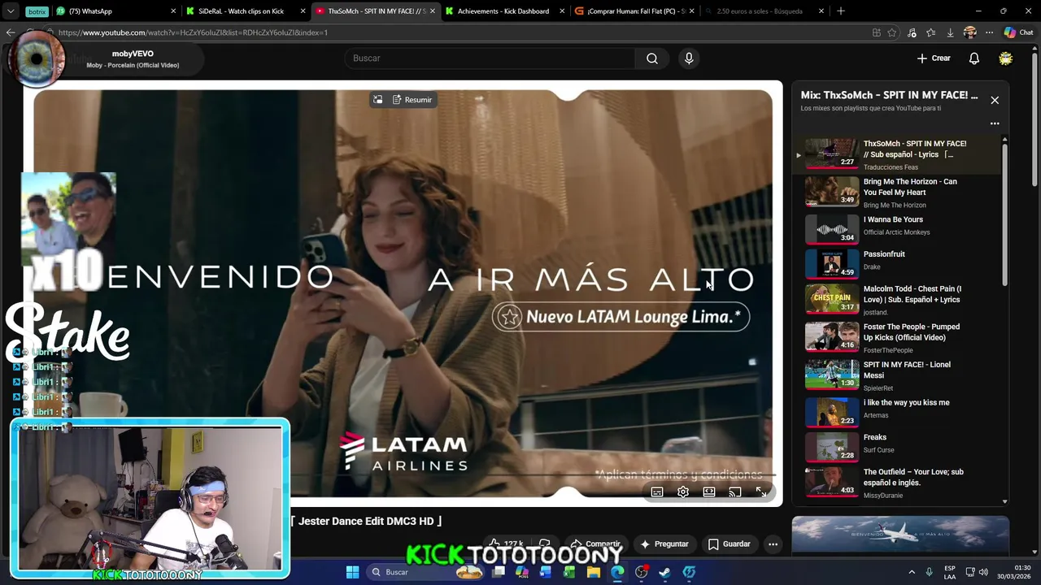Open the browser tab list dropdown arrow
1041x585 pixels.
coord(11,11)
